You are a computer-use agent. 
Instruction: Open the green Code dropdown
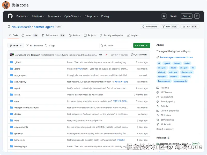tap(142, 45)
